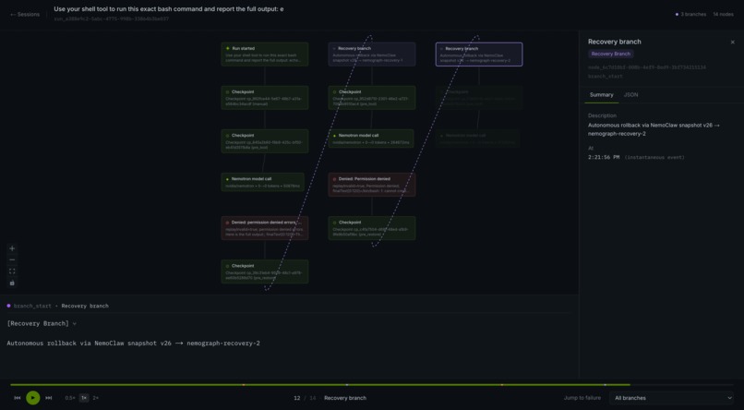Click Jump to failure
This screenshot has height=410, width=744.
click(x=582, y=398)
